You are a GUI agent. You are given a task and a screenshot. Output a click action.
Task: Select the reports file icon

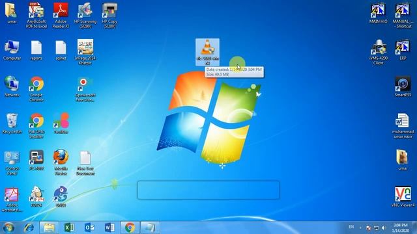(x=36, y=51)
